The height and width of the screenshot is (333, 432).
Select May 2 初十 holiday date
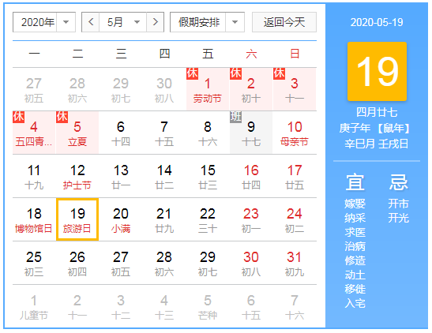(251, 89)
